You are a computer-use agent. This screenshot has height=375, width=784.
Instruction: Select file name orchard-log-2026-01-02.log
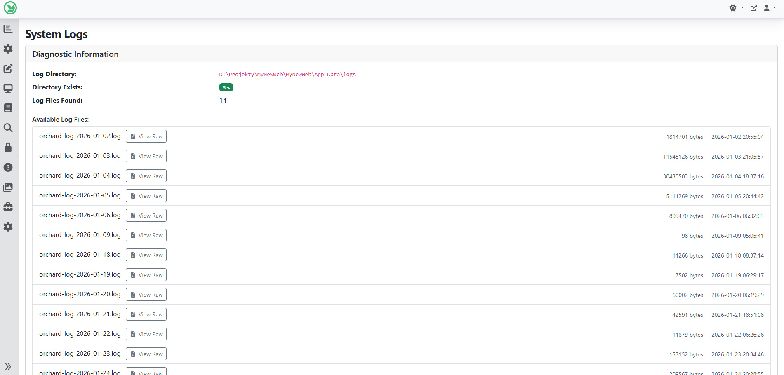point(80,136)
